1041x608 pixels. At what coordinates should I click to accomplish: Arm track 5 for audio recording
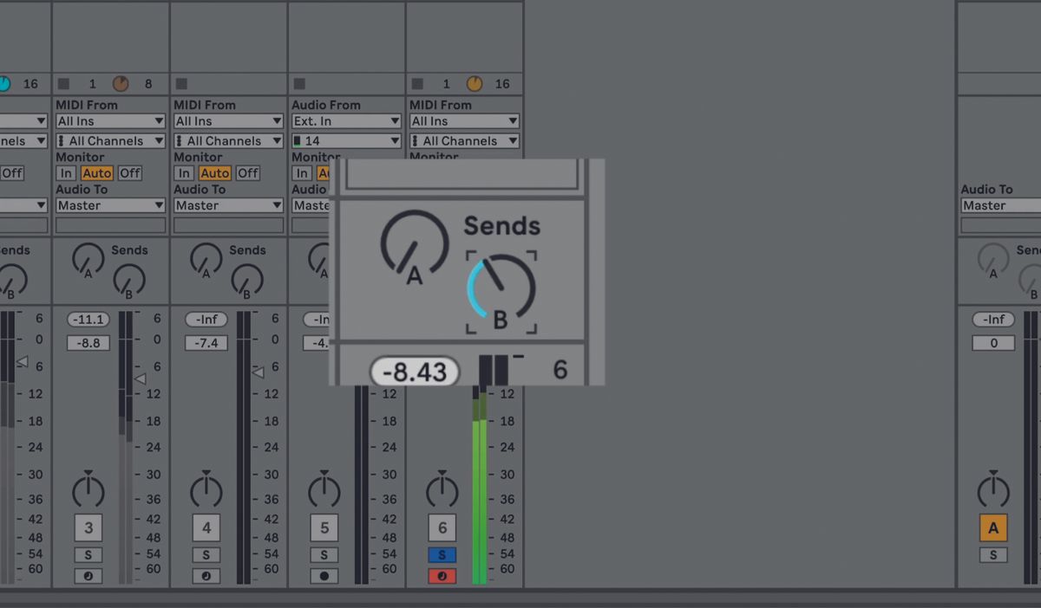[x=324, y=575]
